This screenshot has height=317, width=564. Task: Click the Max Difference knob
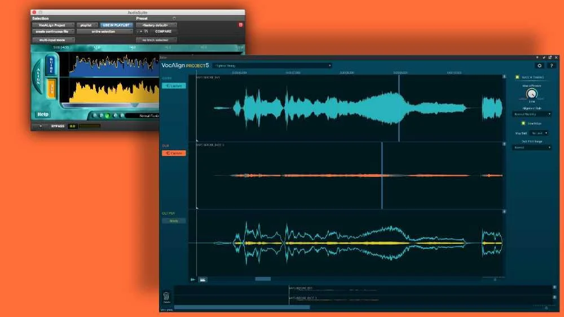(x=532, y=94)
